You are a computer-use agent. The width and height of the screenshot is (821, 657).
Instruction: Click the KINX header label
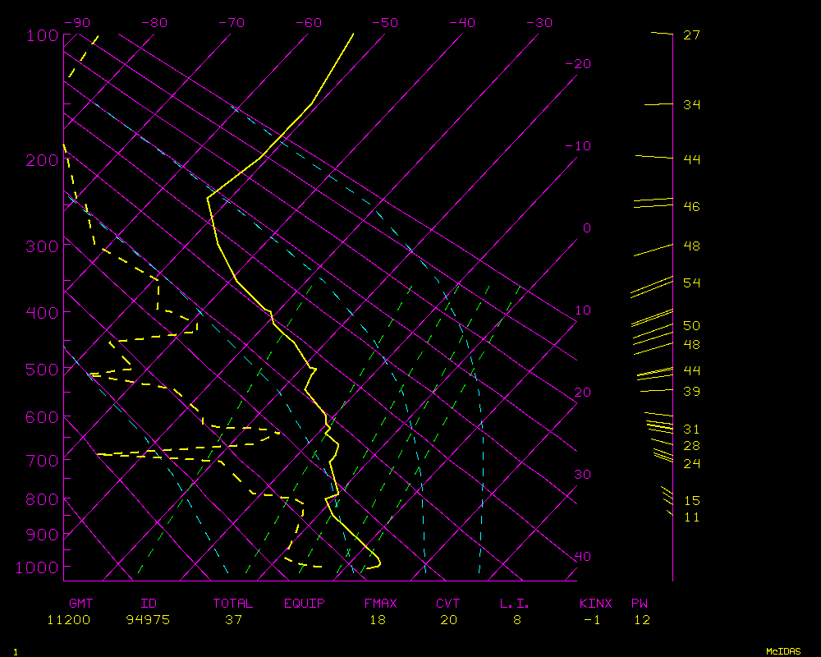pyautogui.click(x=596, y=604)
